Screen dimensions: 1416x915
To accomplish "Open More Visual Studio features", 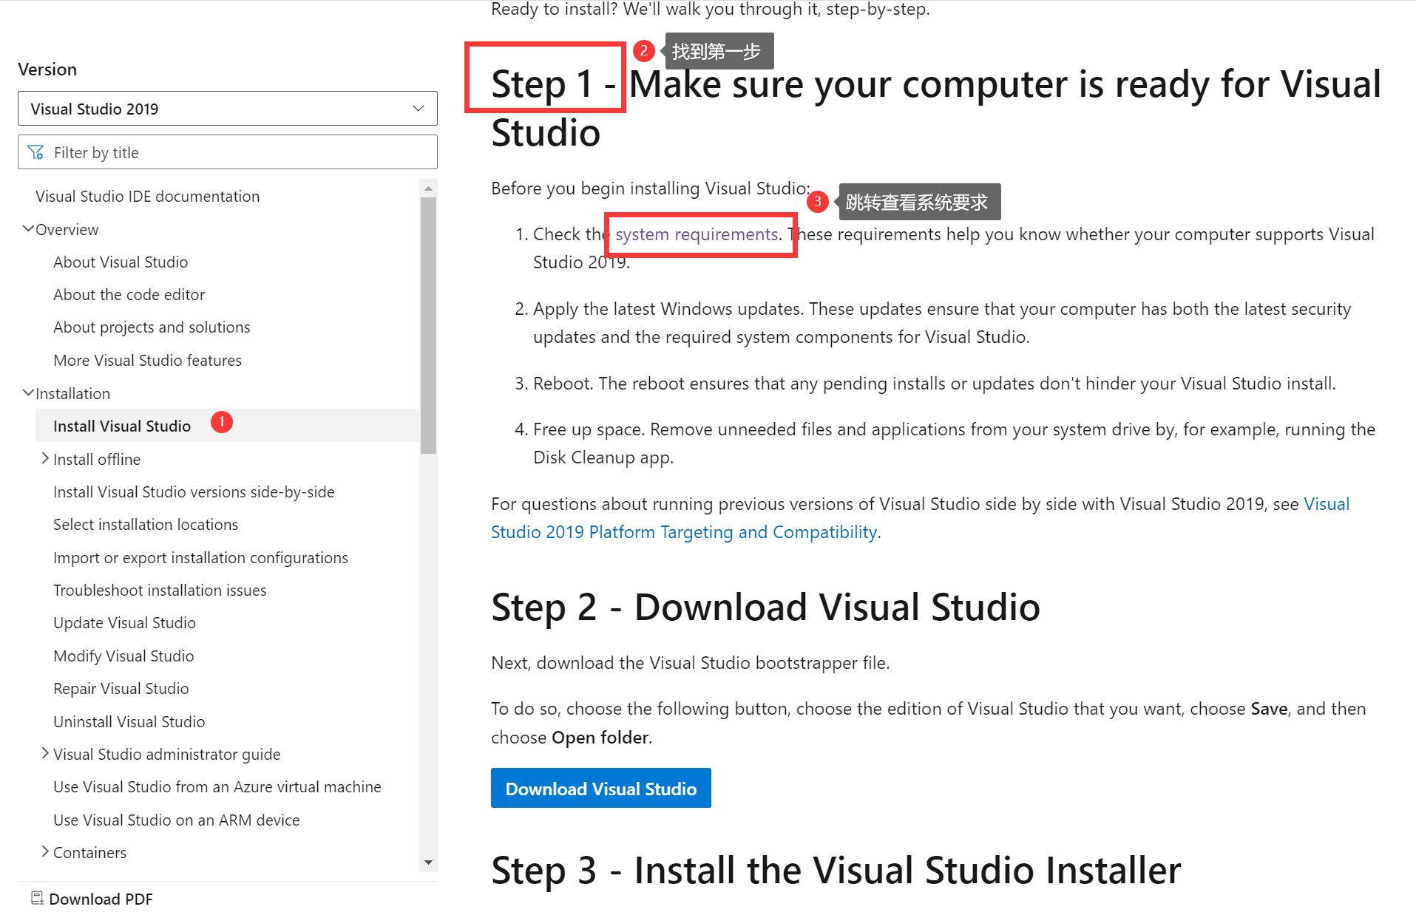I will pyautogui.click(x=147, y=361).
